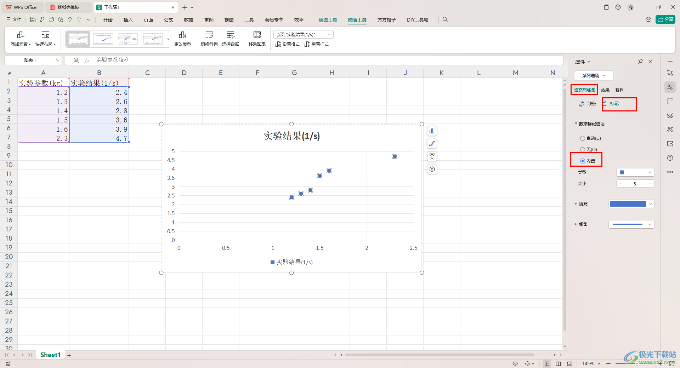Click the search magnifier in the ribbon

coord(445,20)
